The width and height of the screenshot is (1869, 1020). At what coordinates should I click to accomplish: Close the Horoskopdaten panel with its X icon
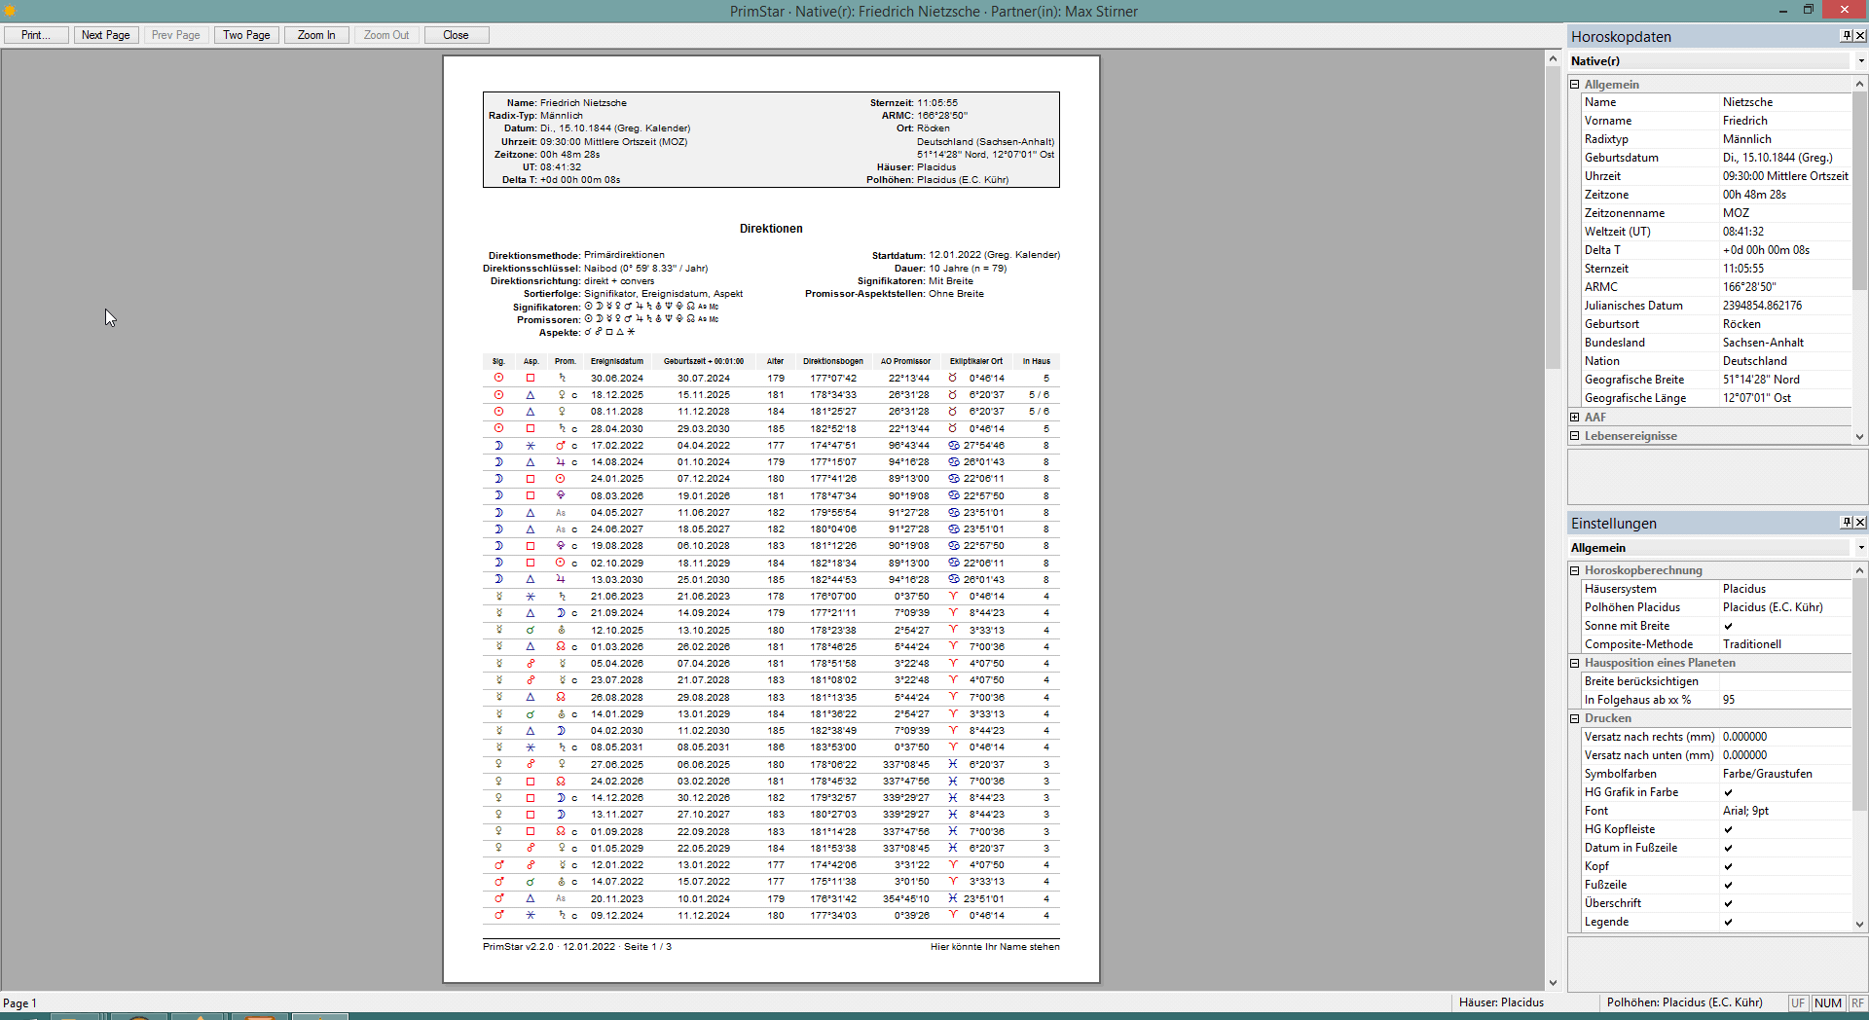(x=1860, y=36)
